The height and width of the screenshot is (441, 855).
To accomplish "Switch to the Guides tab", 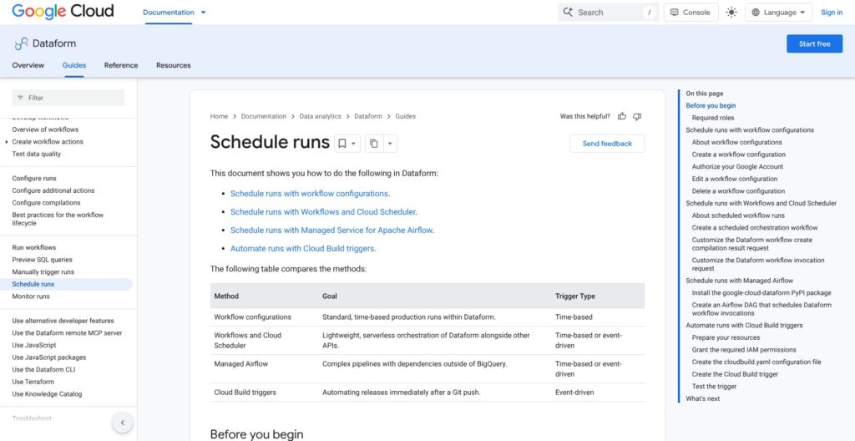I will 74,65.
